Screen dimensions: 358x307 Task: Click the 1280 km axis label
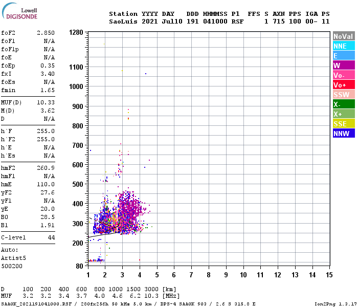(76, 32)
